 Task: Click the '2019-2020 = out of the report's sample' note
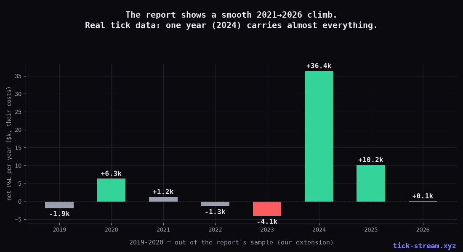[x=231, y=242]
